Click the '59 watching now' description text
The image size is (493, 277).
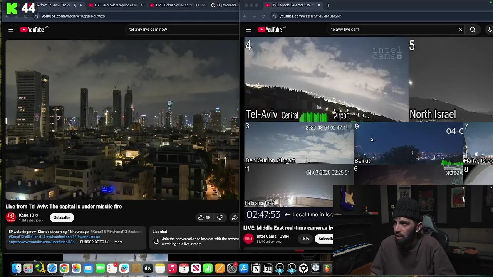(x=22, y=232)
